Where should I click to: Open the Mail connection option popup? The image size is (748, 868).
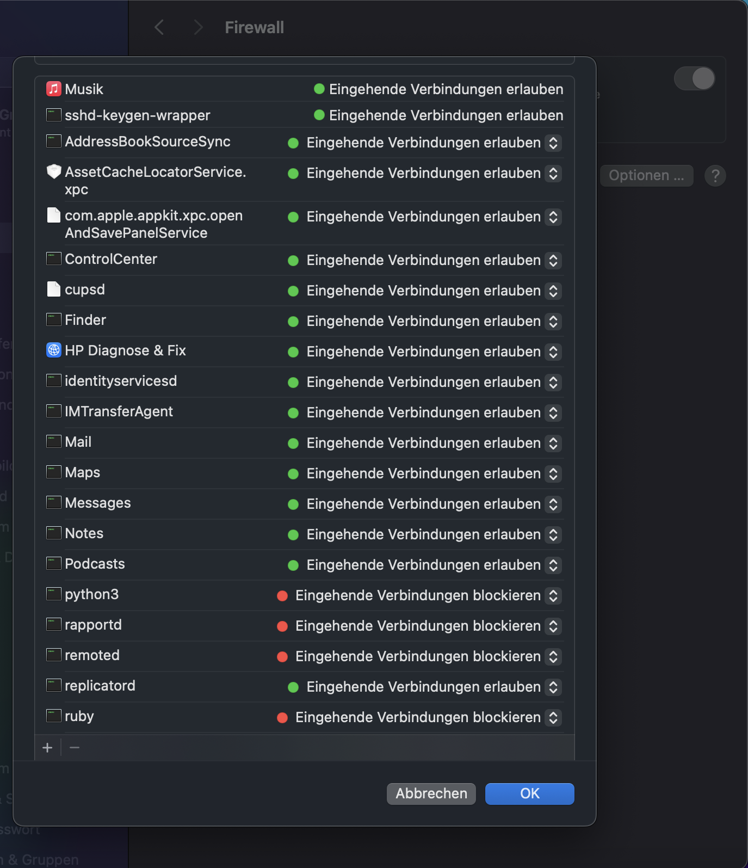(x=553, y=443)
